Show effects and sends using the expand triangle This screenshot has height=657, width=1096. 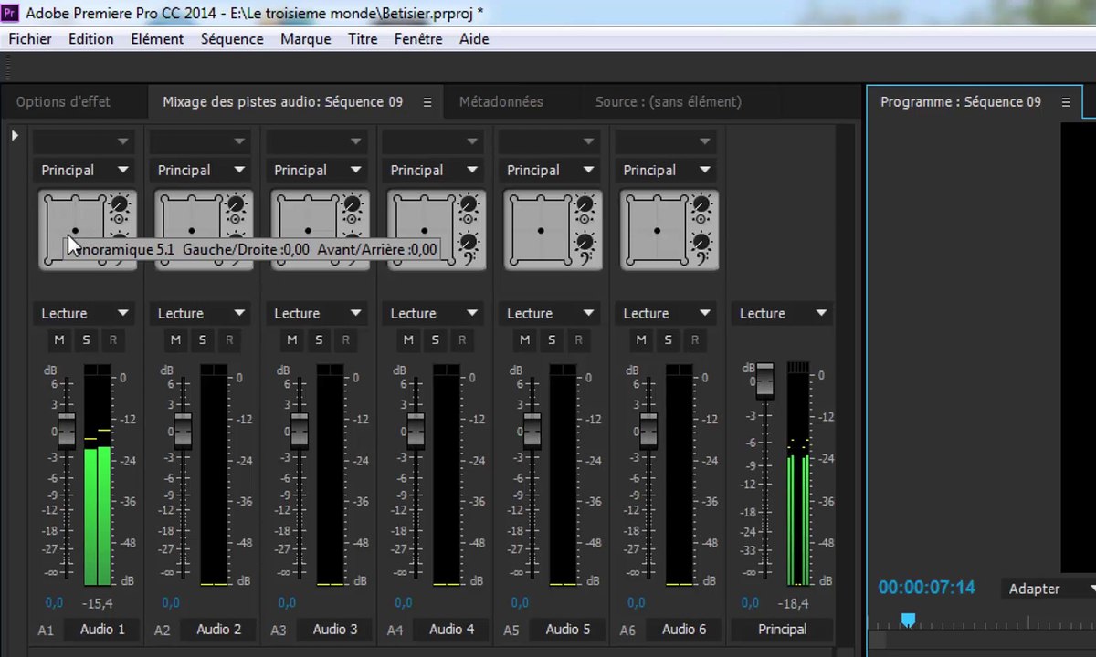(x=15, y=135)
